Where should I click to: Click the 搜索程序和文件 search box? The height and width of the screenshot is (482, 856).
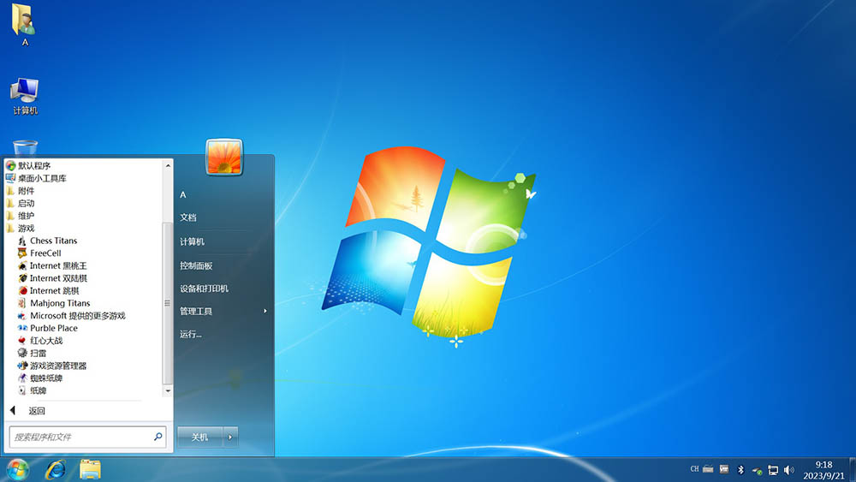click(81, 437)
